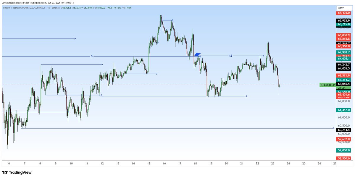Click date label 27 on time axis
The width and height of the screenshot is (355, 178).
(335, 163)
